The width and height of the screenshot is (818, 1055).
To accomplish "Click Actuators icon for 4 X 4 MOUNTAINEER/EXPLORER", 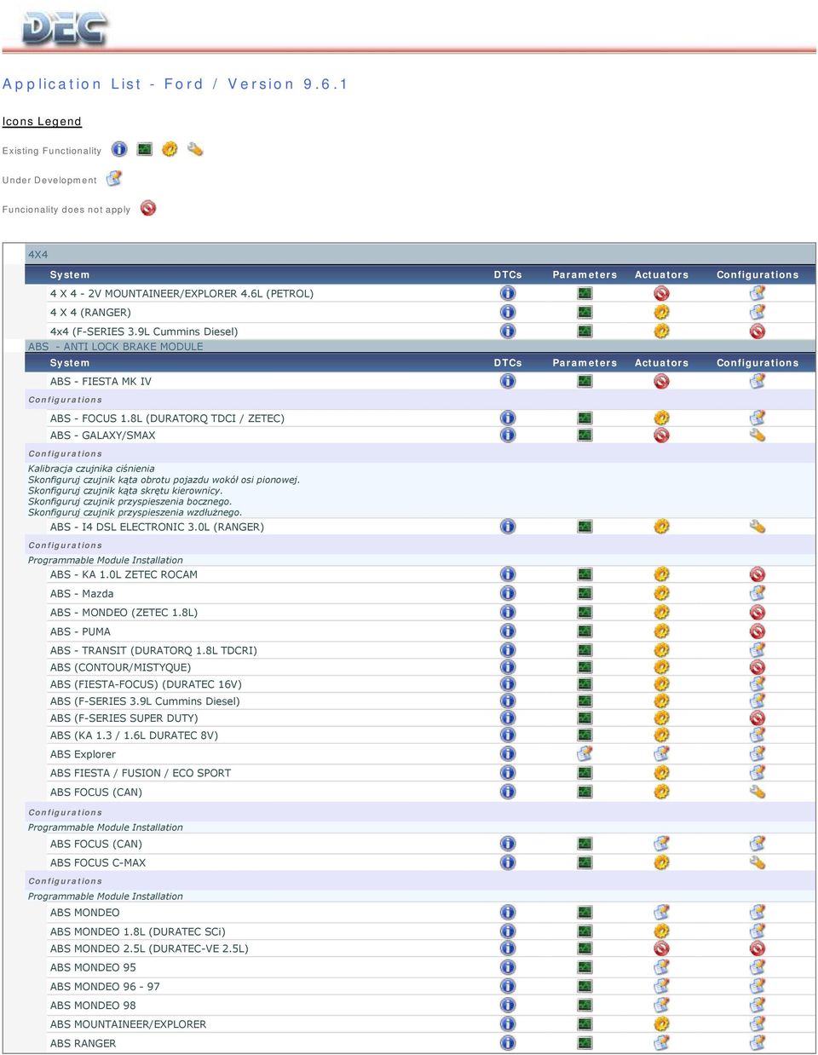I will (661, 293).
